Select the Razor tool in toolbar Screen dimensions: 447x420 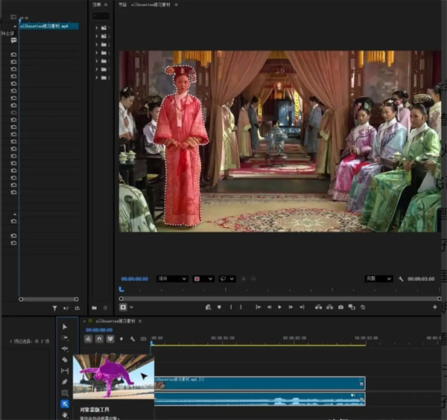click(x=65, y=360)
